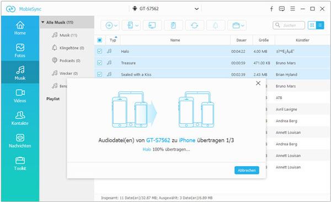Screen dimensions: 331x202
Task: Open Nachrichten in the sidebar
Action: point(20,141)
